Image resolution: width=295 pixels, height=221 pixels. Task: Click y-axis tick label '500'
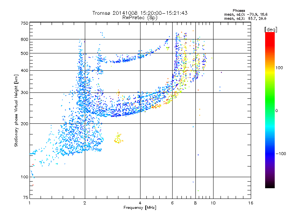(24, 53)
